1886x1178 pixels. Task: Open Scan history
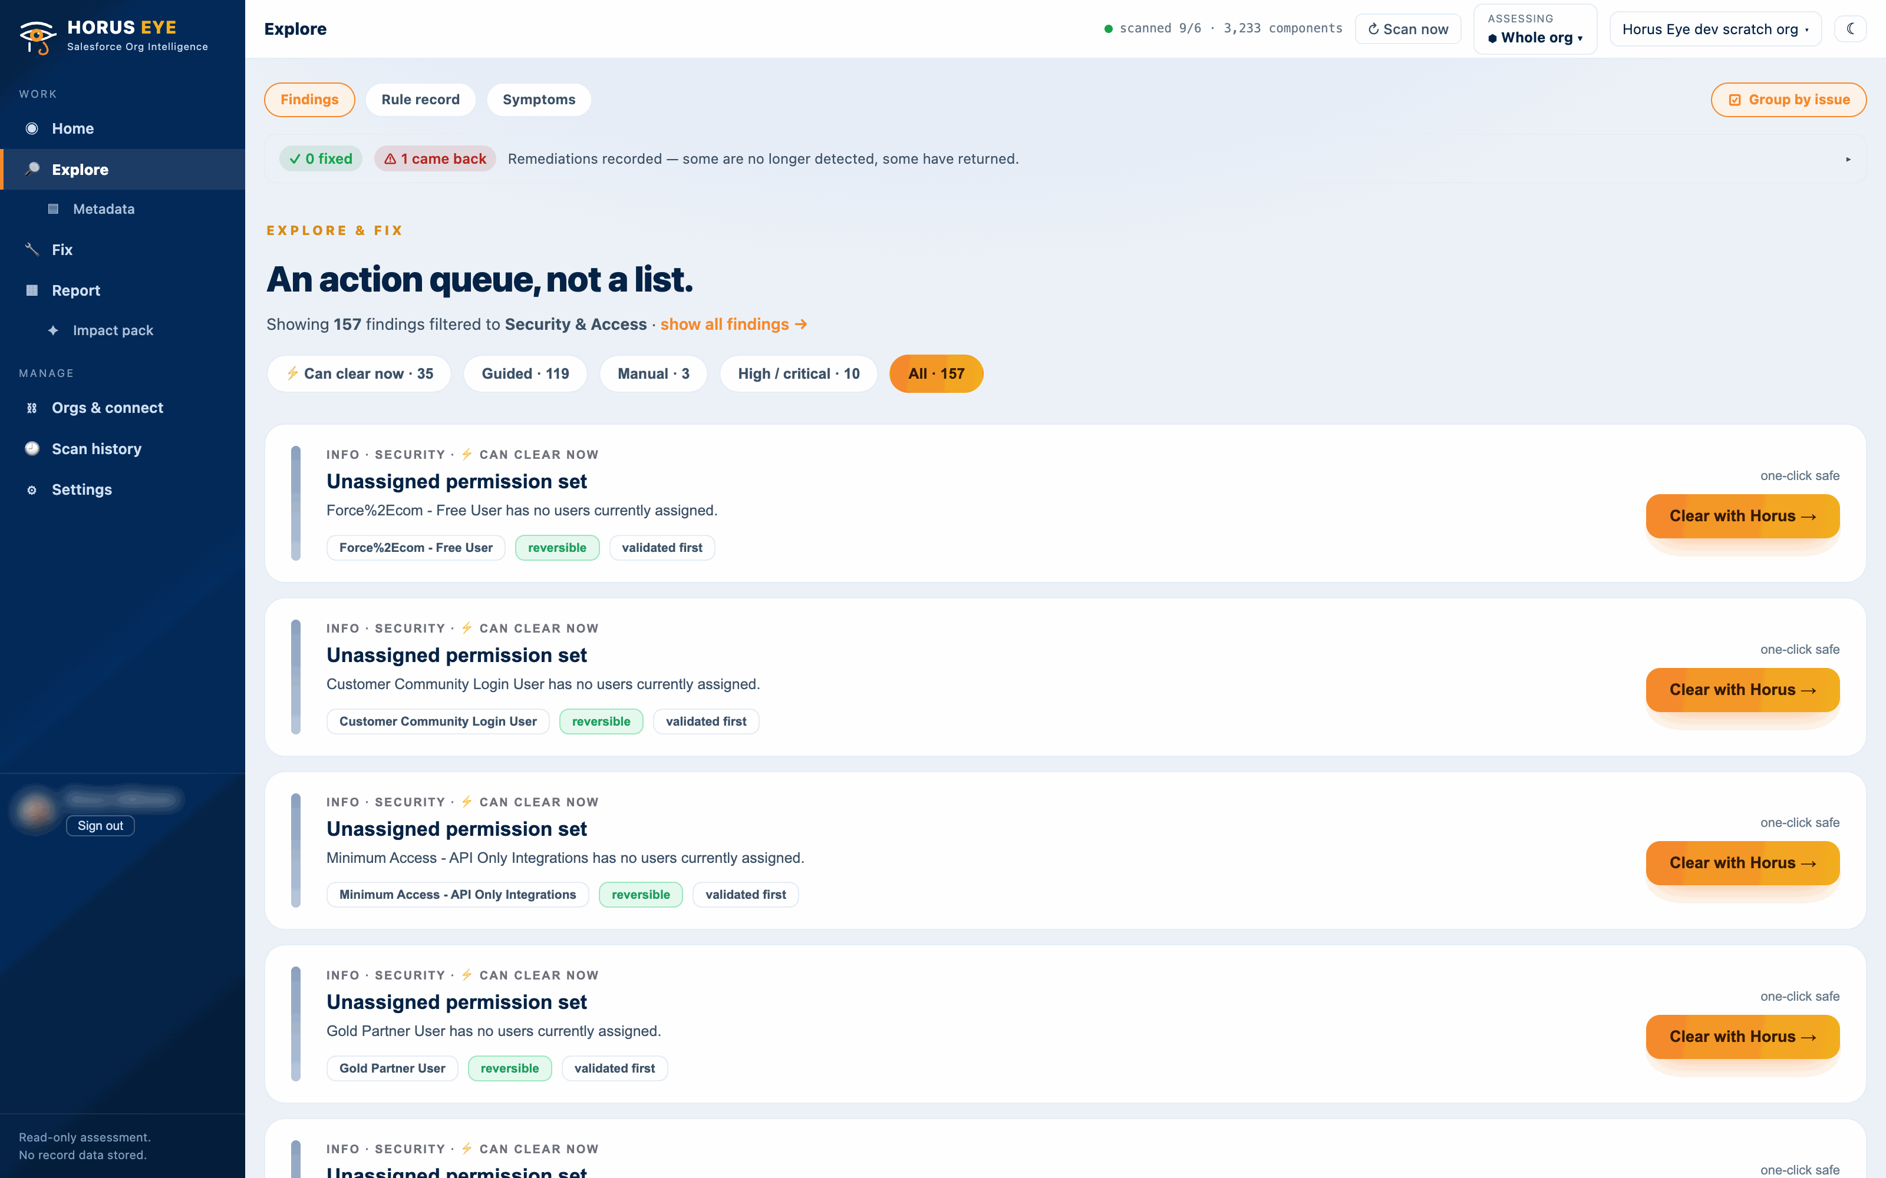[123, 449]
